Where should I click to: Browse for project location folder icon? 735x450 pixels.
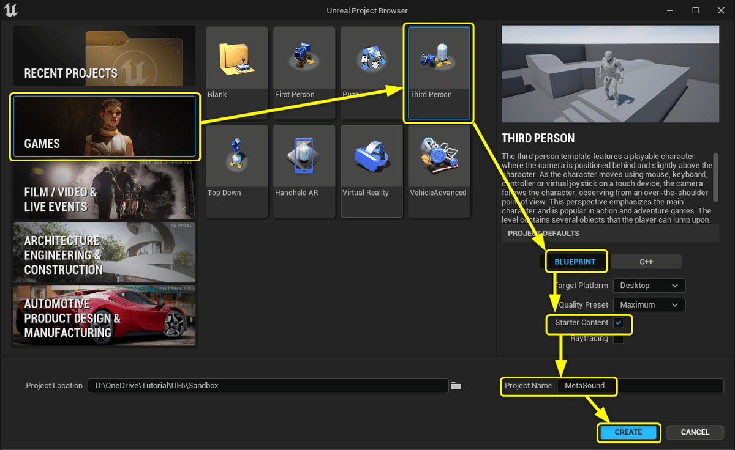(x=456, y=386)
